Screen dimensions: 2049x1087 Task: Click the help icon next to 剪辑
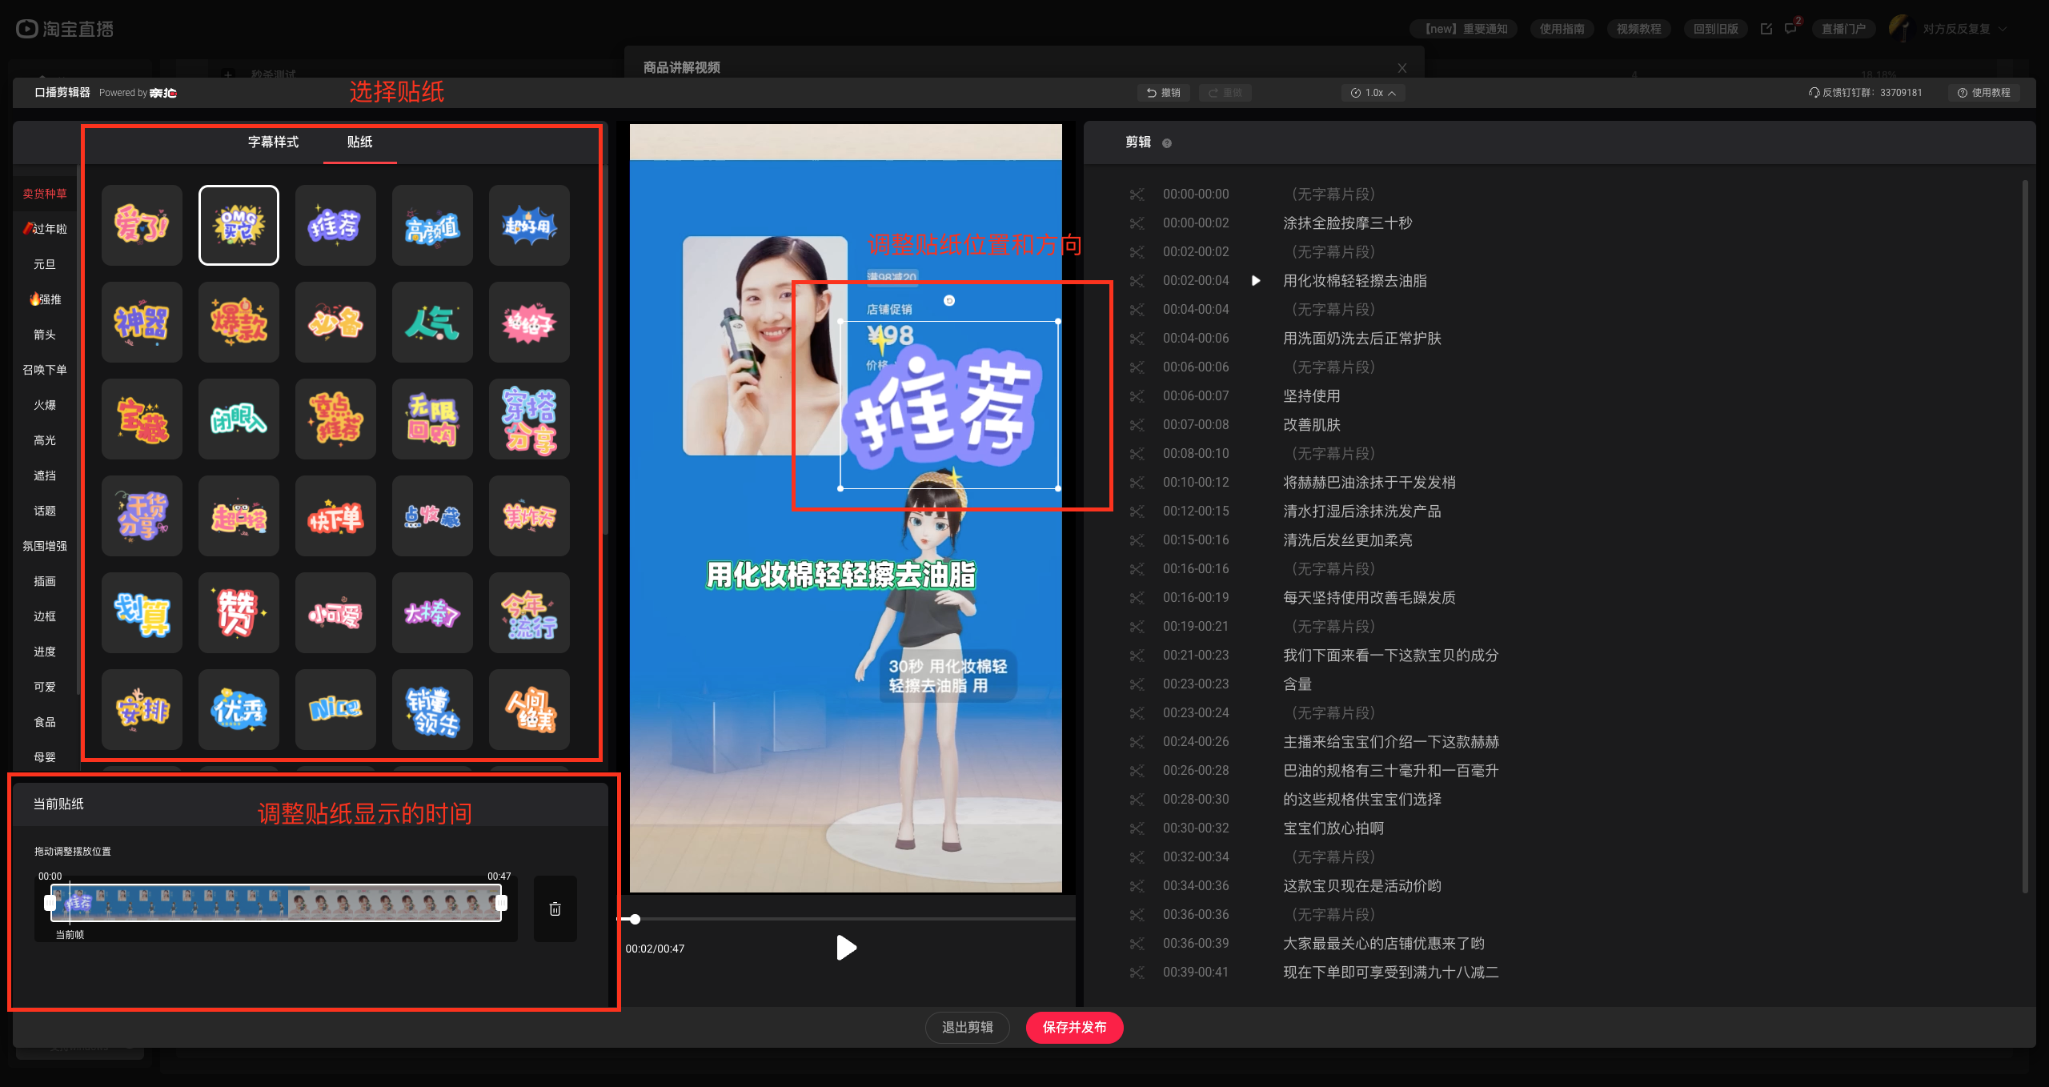pyautogui.click(x=1167, y=143)
